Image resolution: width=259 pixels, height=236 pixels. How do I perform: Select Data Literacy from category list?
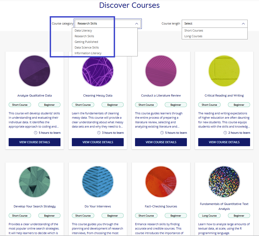click(83, 30)
